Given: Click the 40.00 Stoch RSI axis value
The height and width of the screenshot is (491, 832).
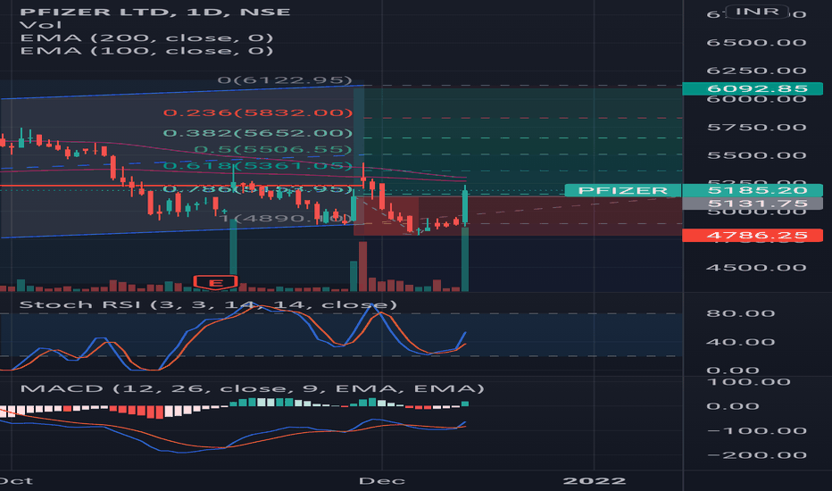Looking at the screenshot, I should pos(741,343).
